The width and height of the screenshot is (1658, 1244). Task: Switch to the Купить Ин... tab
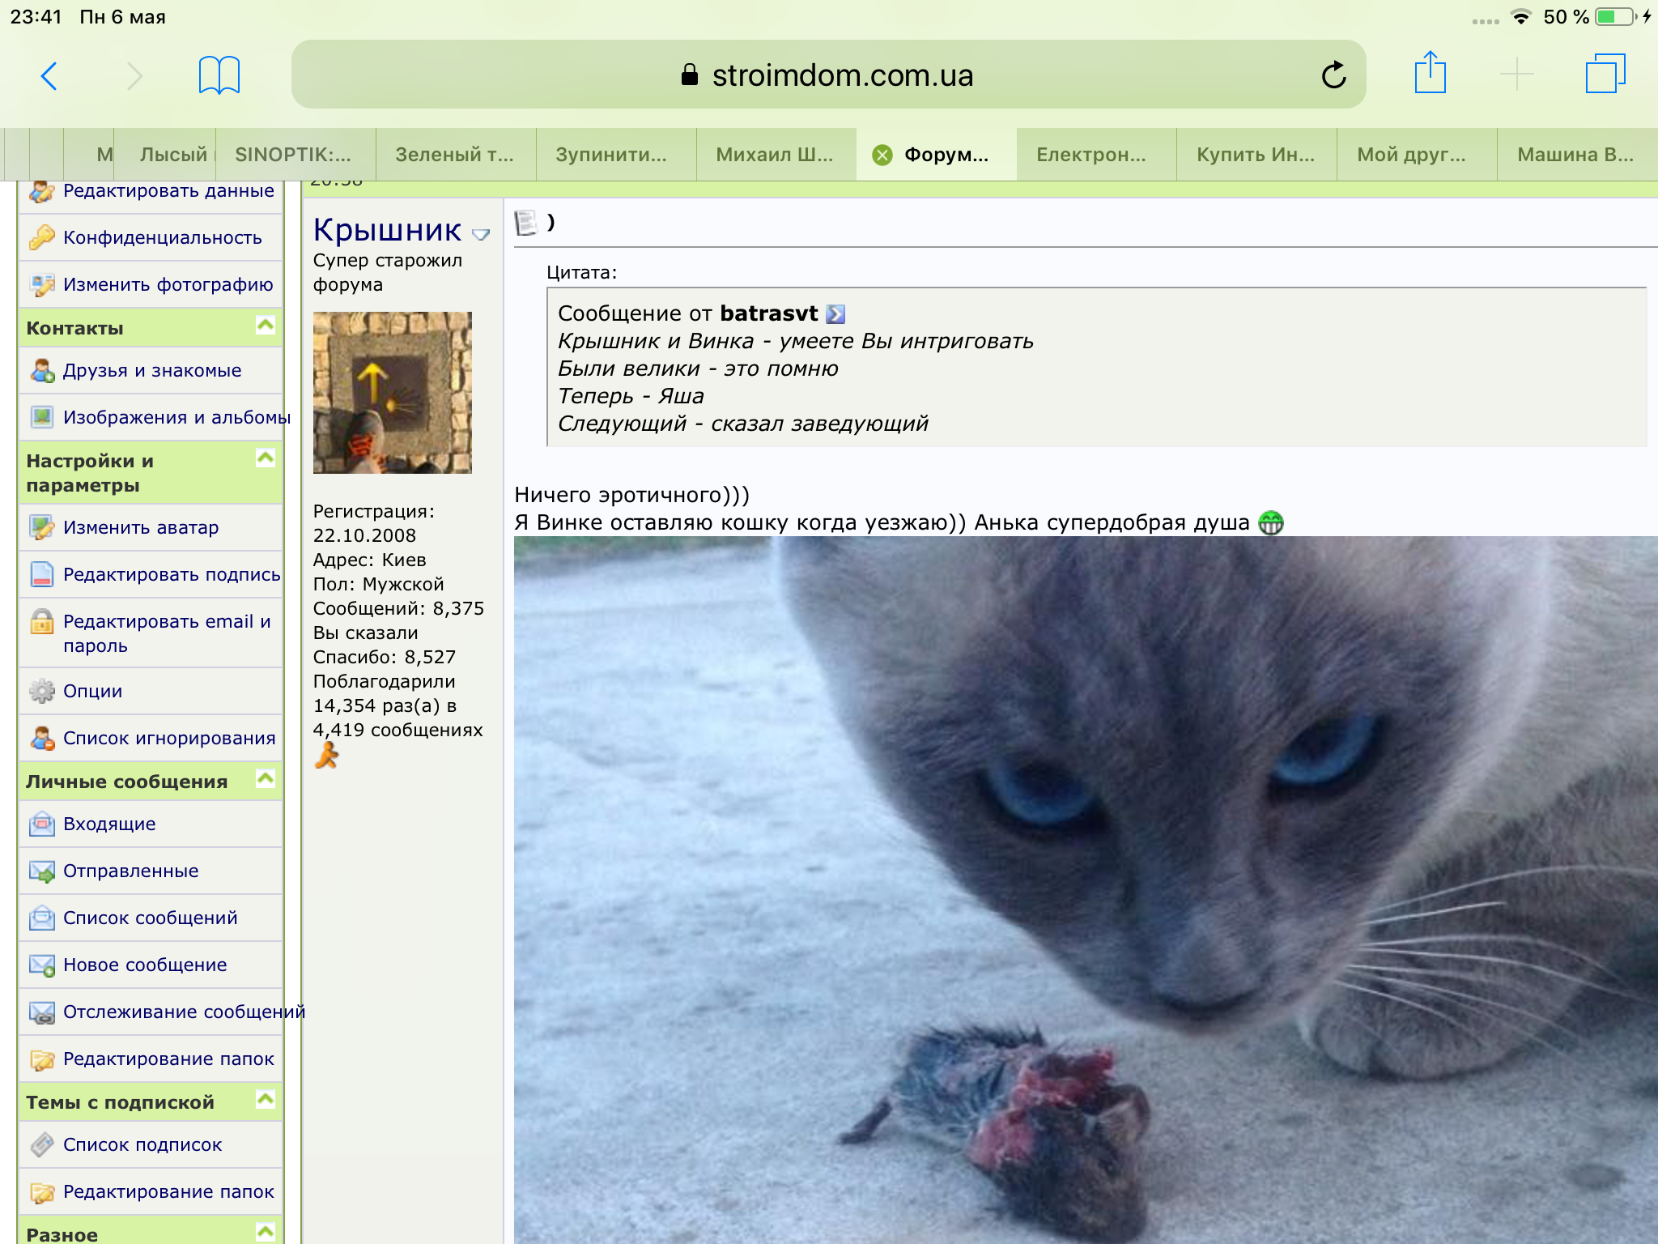click(x=1256, y=155)
